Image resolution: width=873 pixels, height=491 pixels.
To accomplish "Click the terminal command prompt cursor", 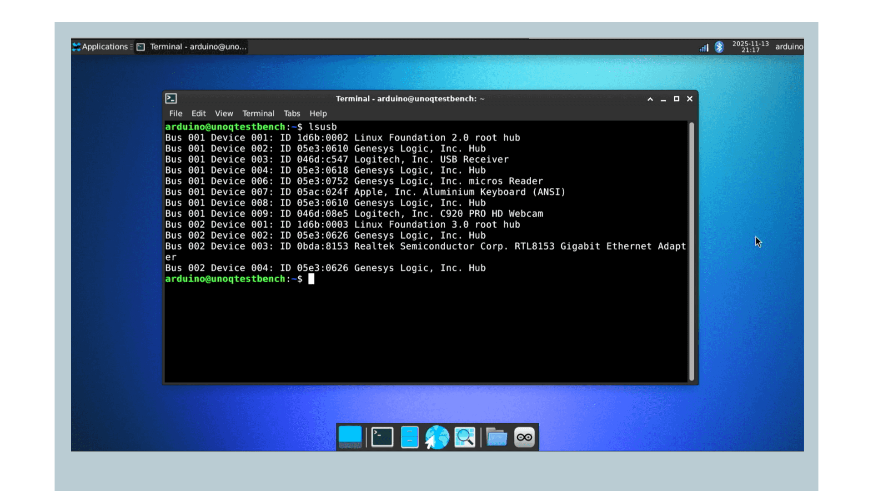I will click(312, 279).
